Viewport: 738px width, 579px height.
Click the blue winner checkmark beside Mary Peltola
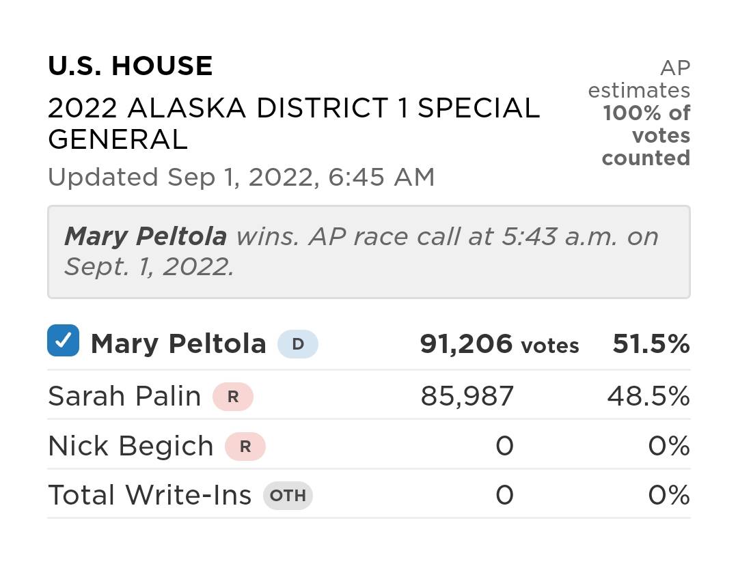[x=63, y=340]
